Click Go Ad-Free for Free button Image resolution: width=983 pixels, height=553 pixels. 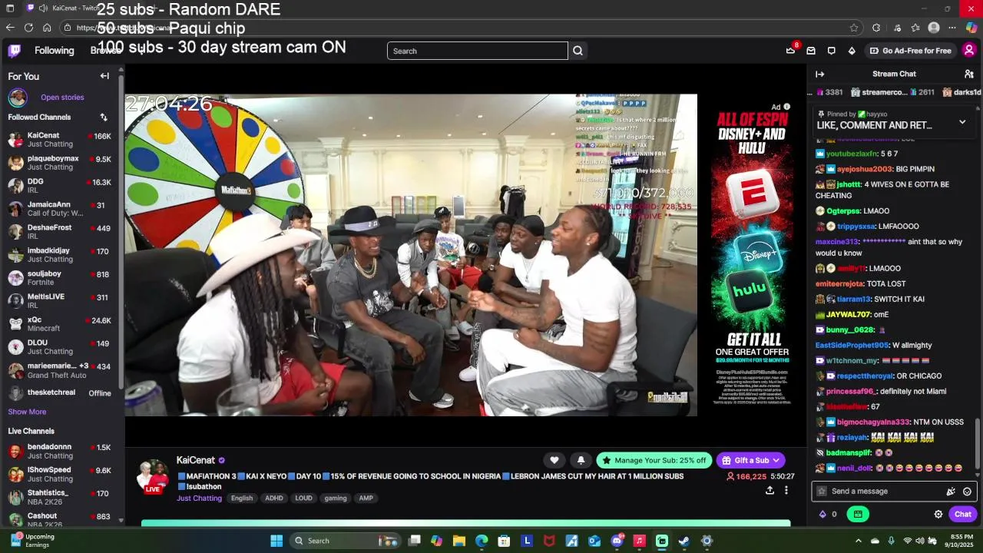[x=910, y=51]
